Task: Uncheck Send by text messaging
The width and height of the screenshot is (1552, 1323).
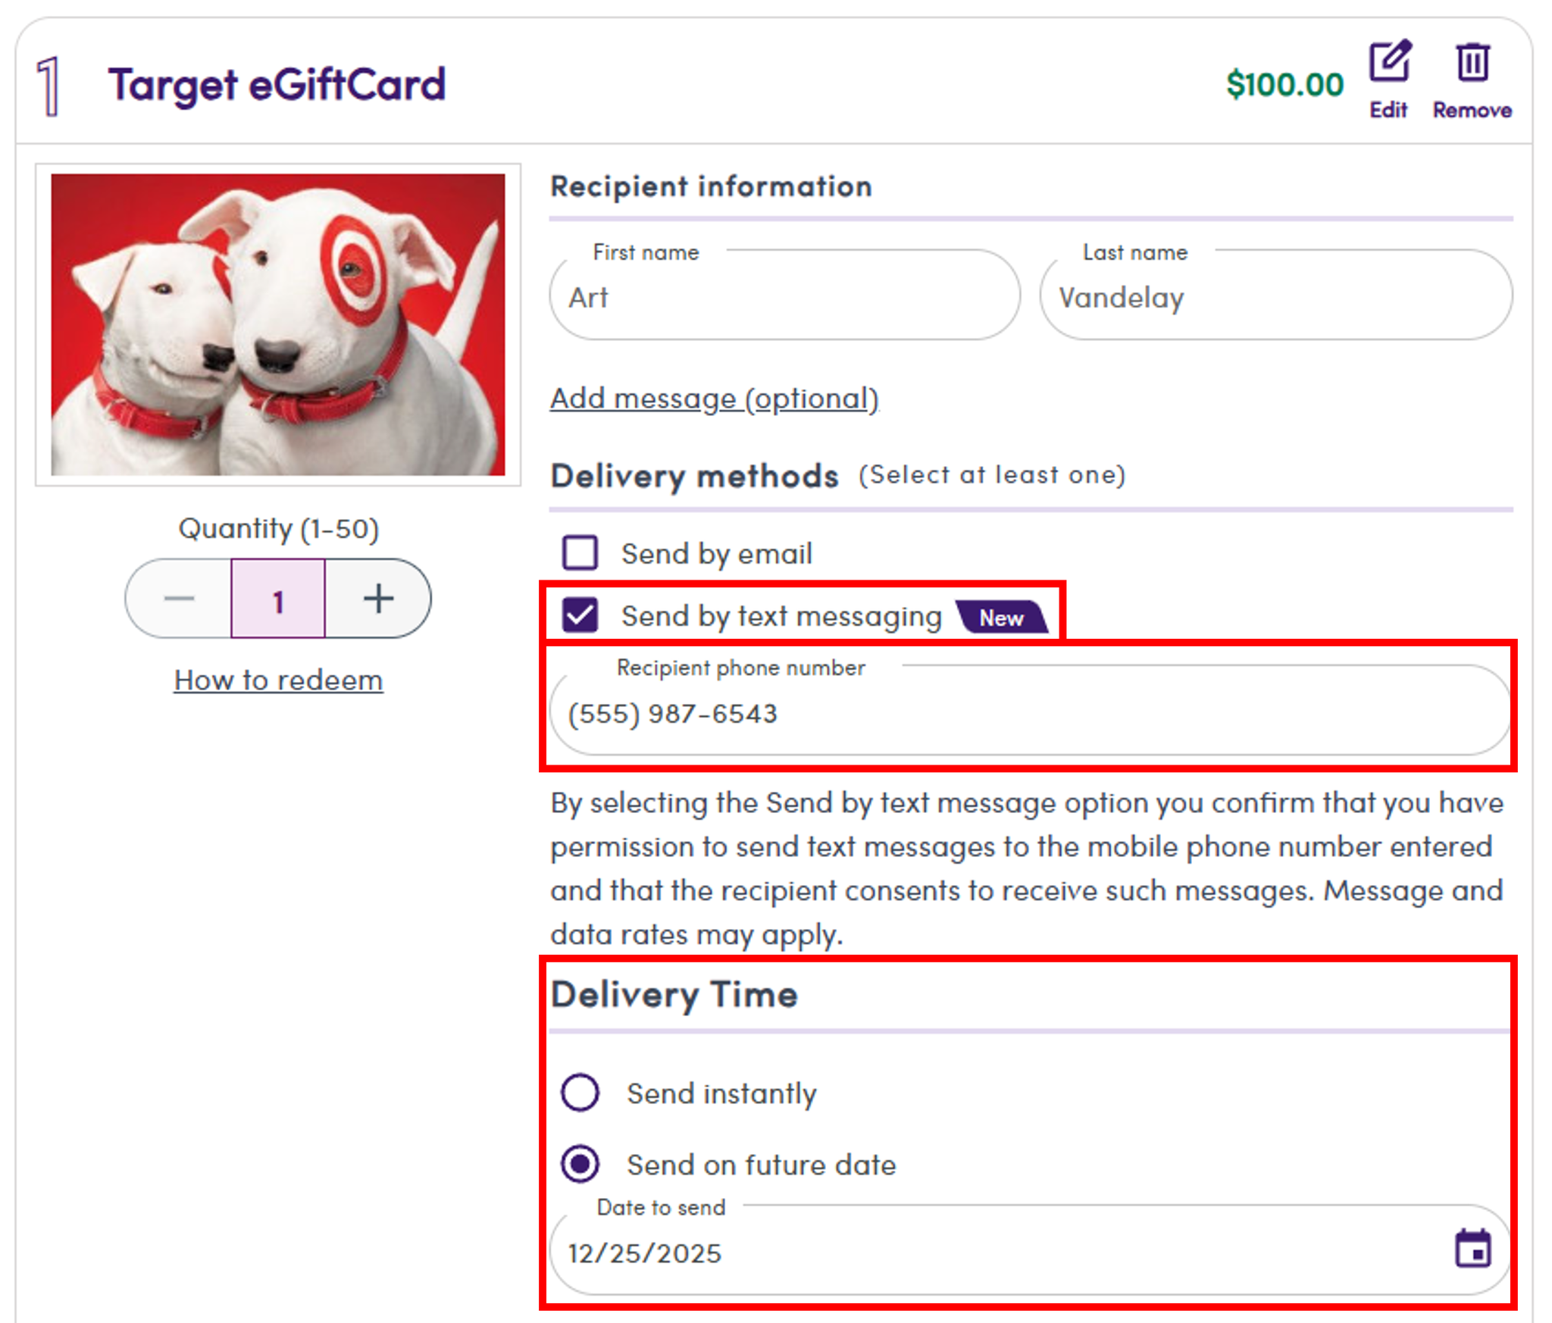Action: click(580, 615)
